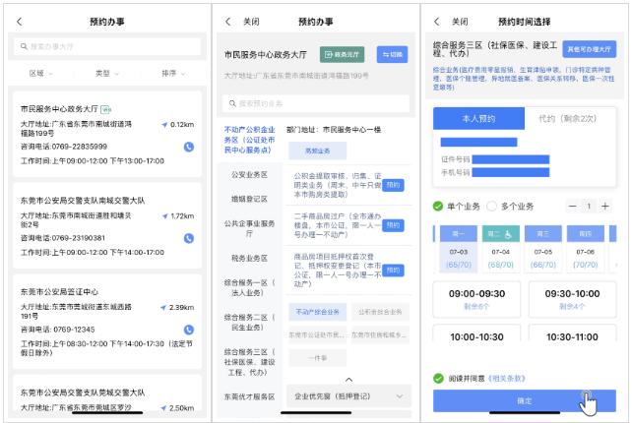The height and width of the screenshot is (423, 632).
Task: Select 热门业务 chip
Action: (318, 151)
